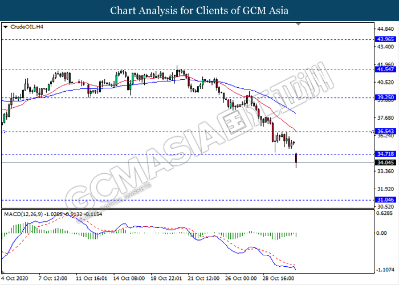
Task: Select the 41.547 price level label
Action: pos(386,69)
